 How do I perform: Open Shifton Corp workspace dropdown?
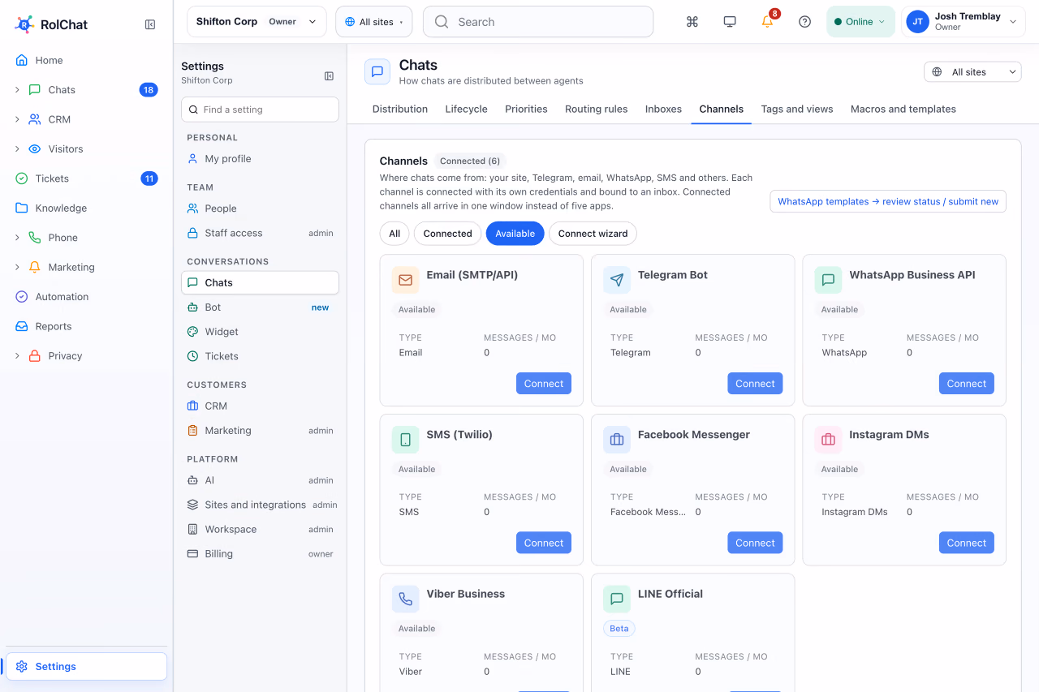point(257,22)
